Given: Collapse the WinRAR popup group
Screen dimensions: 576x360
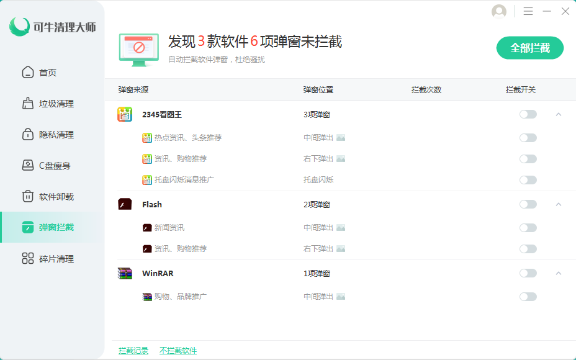Looking at the screenshot, I should (559, 273).
